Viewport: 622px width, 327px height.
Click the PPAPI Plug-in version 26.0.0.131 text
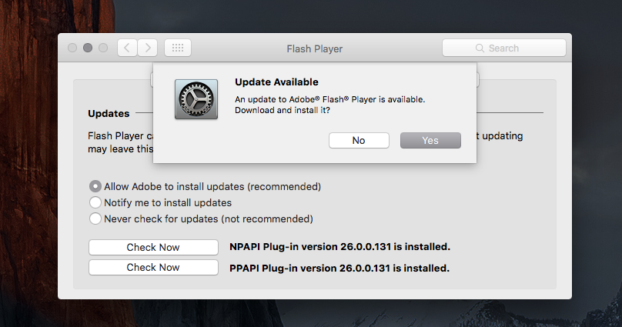pos(339,268)
